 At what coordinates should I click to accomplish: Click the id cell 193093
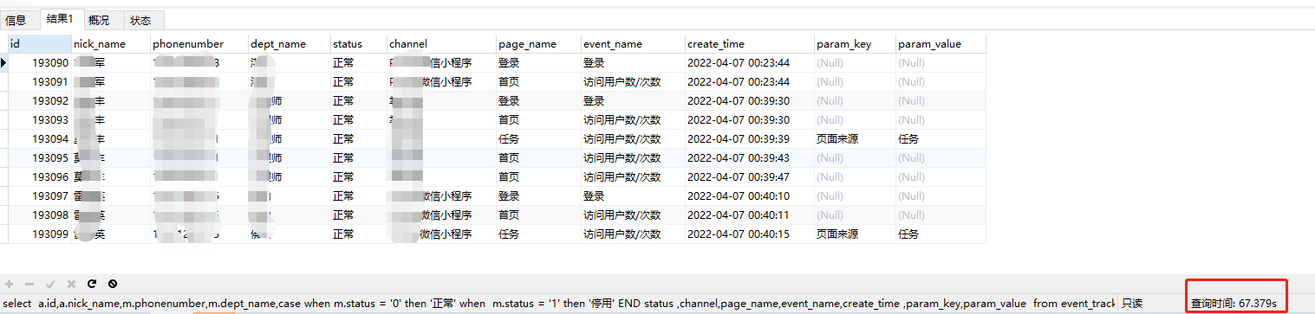(x=40, y=120)
